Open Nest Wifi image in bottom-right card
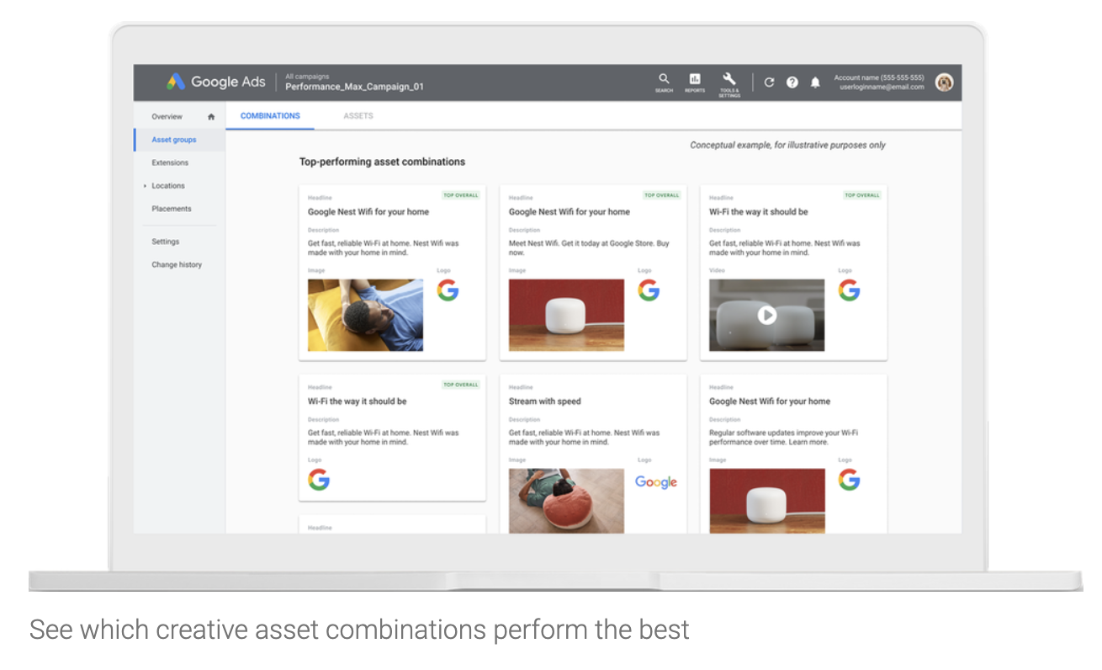 coord(767,501)
